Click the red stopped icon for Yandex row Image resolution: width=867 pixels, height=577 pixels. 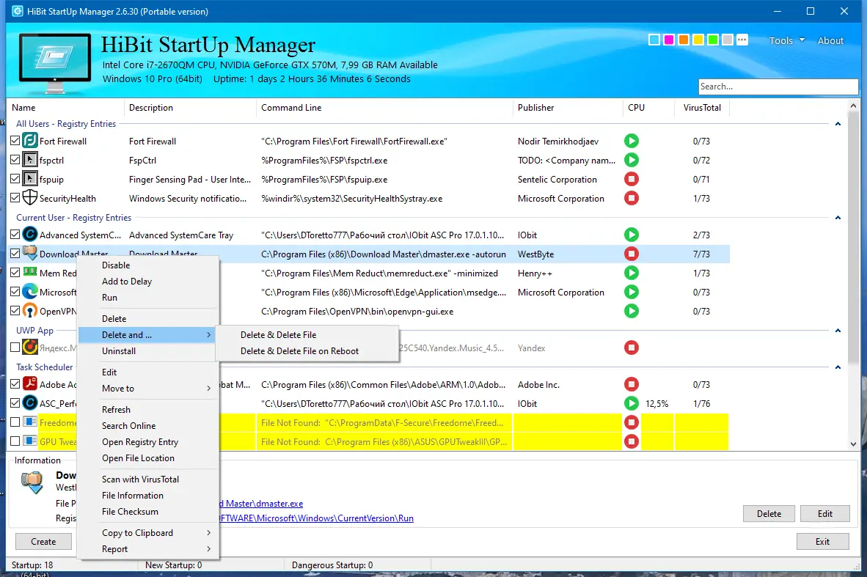tap(632, 348)
